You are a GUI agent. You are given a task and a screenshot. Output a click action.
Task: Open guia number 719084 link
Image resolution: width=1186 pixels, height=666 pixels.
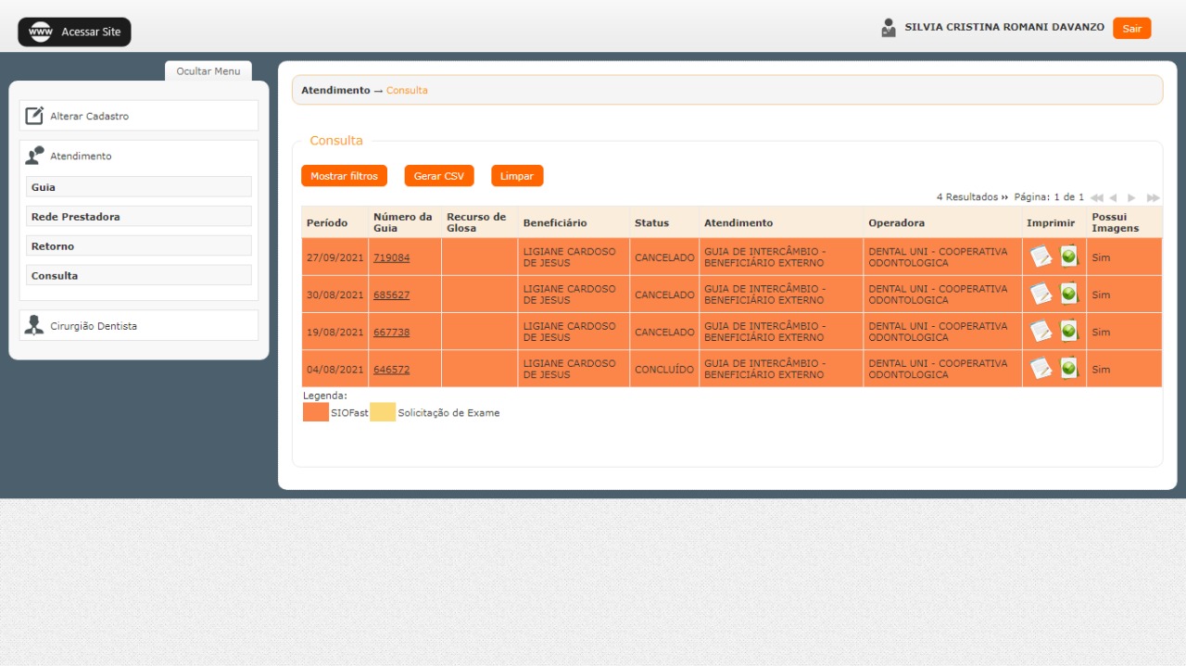[x=391, y=258]
